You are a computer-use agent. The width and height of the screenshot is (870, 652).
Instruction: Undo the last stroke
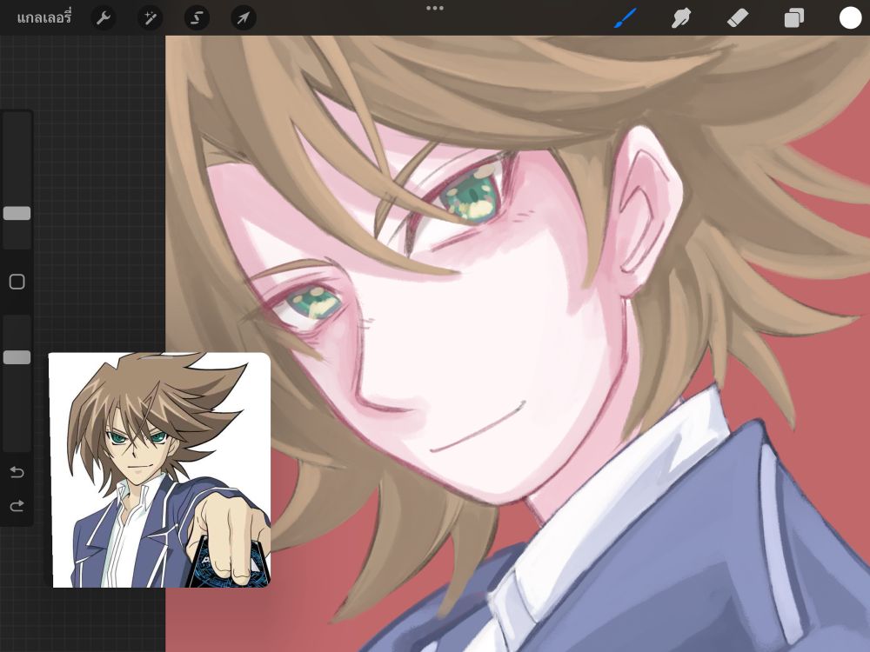(x=17, y=472)
